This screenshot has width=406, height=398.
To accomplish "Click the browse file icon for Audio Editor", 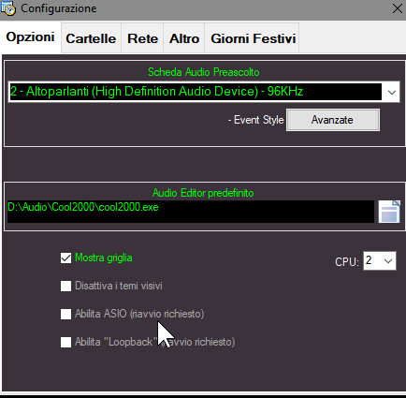I will 389,212.
